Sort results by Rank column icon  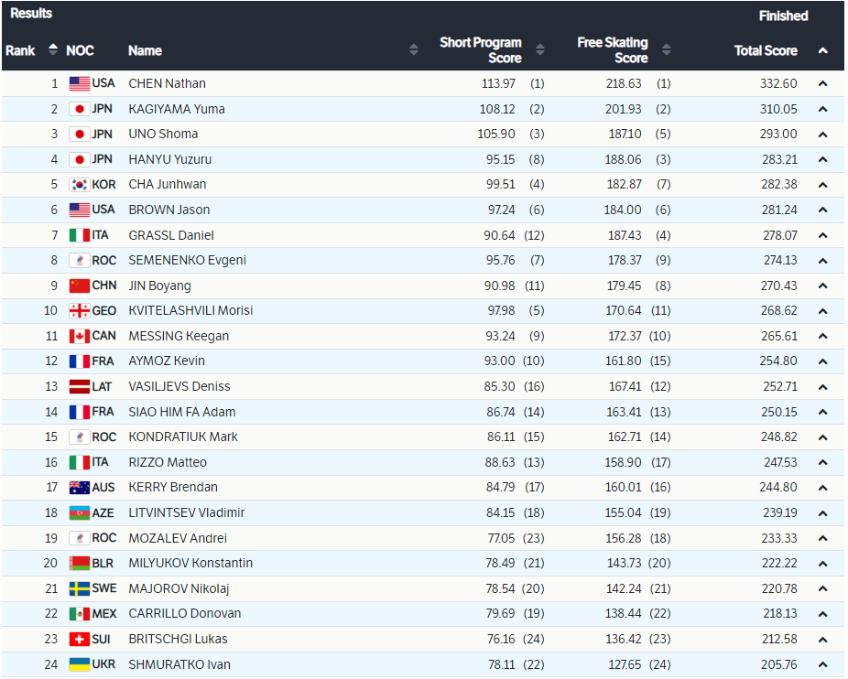pos(53,50)
